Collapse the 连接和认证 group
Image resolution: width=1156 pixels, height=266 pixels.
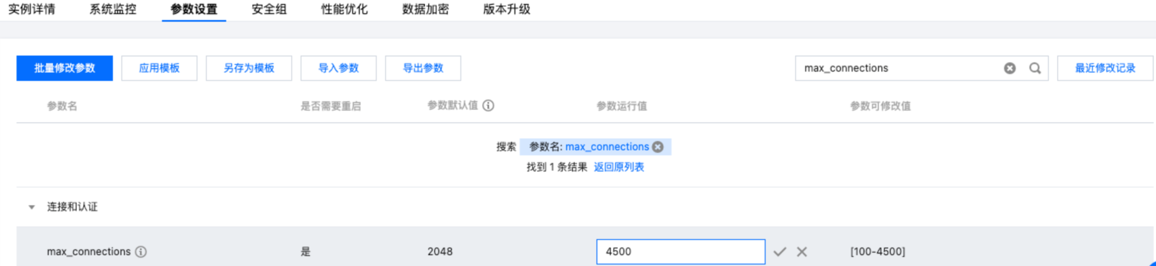tap(32, 207)
